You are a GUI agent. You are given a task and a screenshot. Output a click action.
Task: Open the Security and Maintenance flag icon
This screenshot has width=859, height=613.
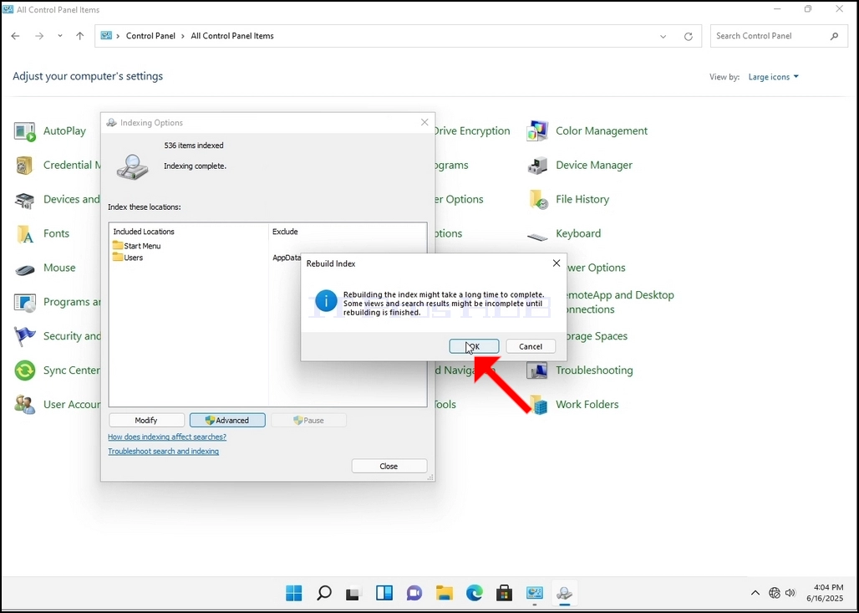click(25, 337)
